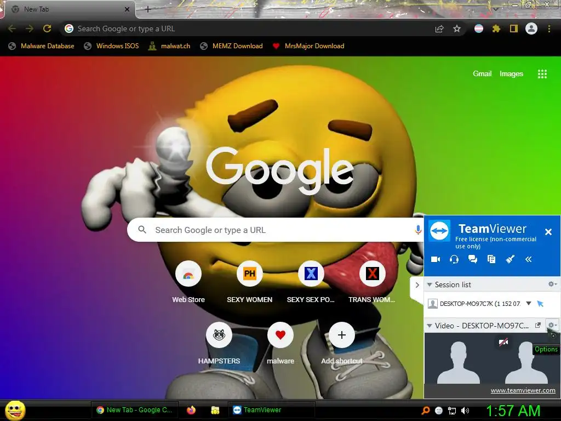
Task: Open TeamViewer video camera tool
Action: [436, 259]
